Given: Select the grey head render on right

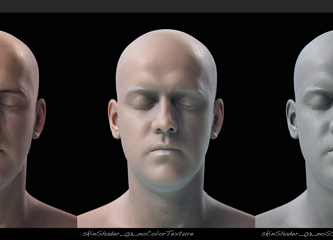Looking at the screenshot, I should [x=294, y=120].
